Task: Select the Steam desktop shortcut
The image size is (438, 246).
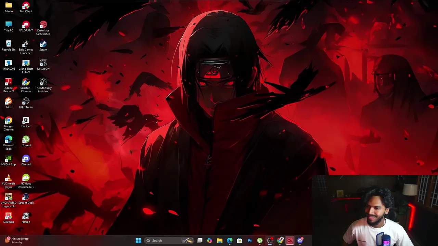Action: [43, 45]
